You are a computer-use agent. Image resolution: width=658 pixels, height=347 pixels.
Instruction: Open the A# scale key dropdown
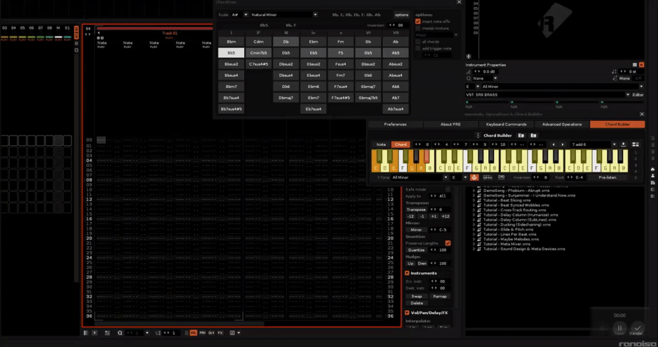point(240,14)
